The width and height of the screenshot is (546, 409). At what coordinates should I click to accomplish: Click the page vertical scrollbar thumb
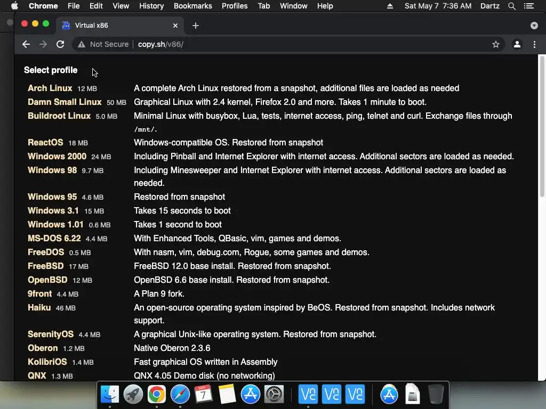542,126
